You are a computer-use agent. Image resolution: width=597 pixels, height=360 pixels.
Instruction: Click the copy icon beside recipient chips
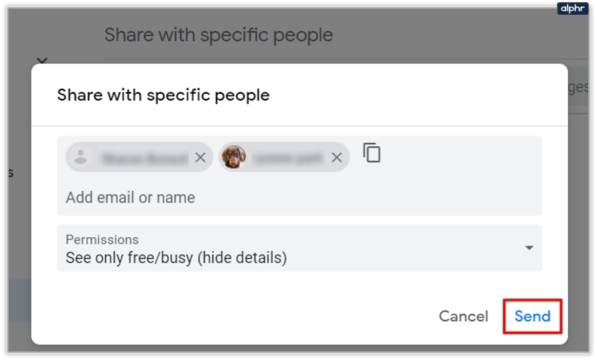coord(372,153)
